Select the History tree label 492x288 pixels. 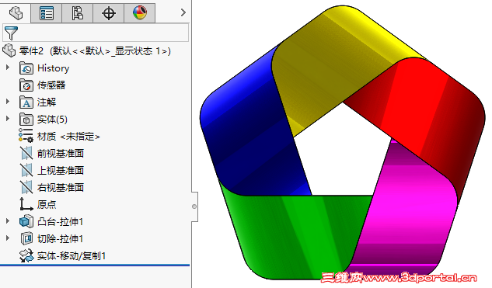click(x=53, y=68)
